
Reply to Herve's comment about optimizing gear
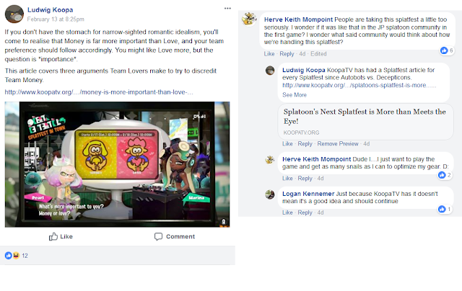[x=305, y=179]
